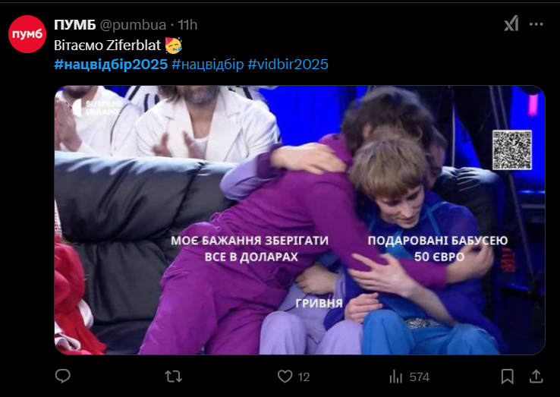
Task: Open hashtag #vidbir2025
Action: tap(288, 65)
